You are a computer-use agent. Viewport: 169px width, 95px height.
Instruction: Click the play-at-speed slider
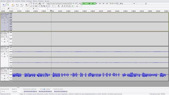click(x=78, y=6)
